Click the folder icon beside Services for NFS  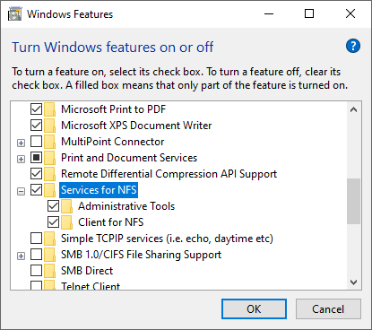click(49, 190)
